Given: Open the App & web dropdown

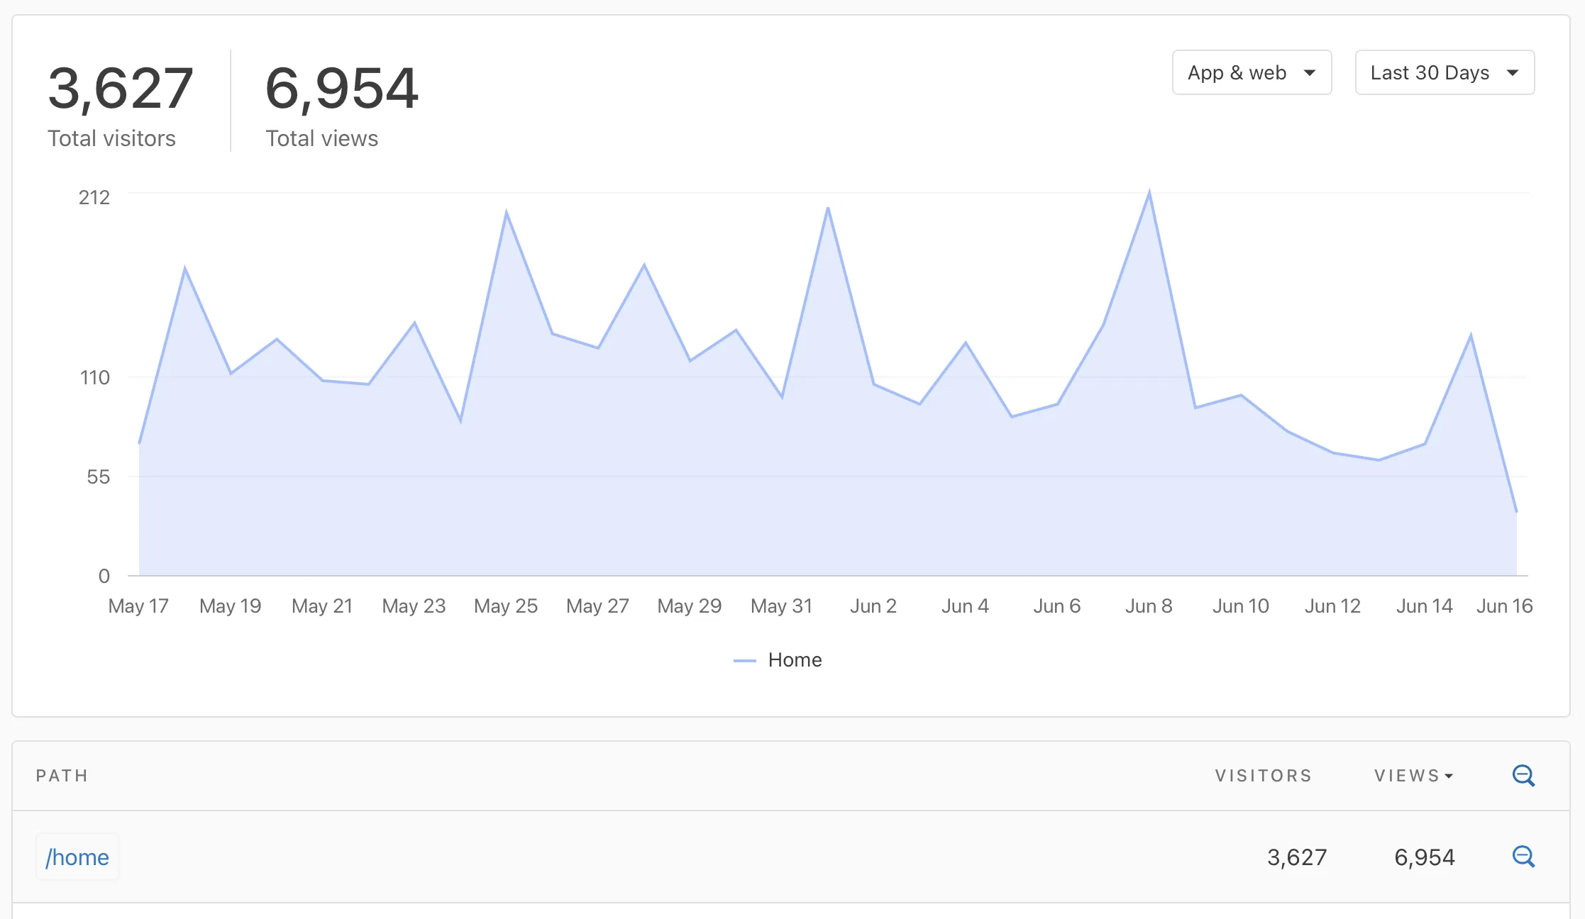Looking at the screenshot, I should [x=1252, y=72].
